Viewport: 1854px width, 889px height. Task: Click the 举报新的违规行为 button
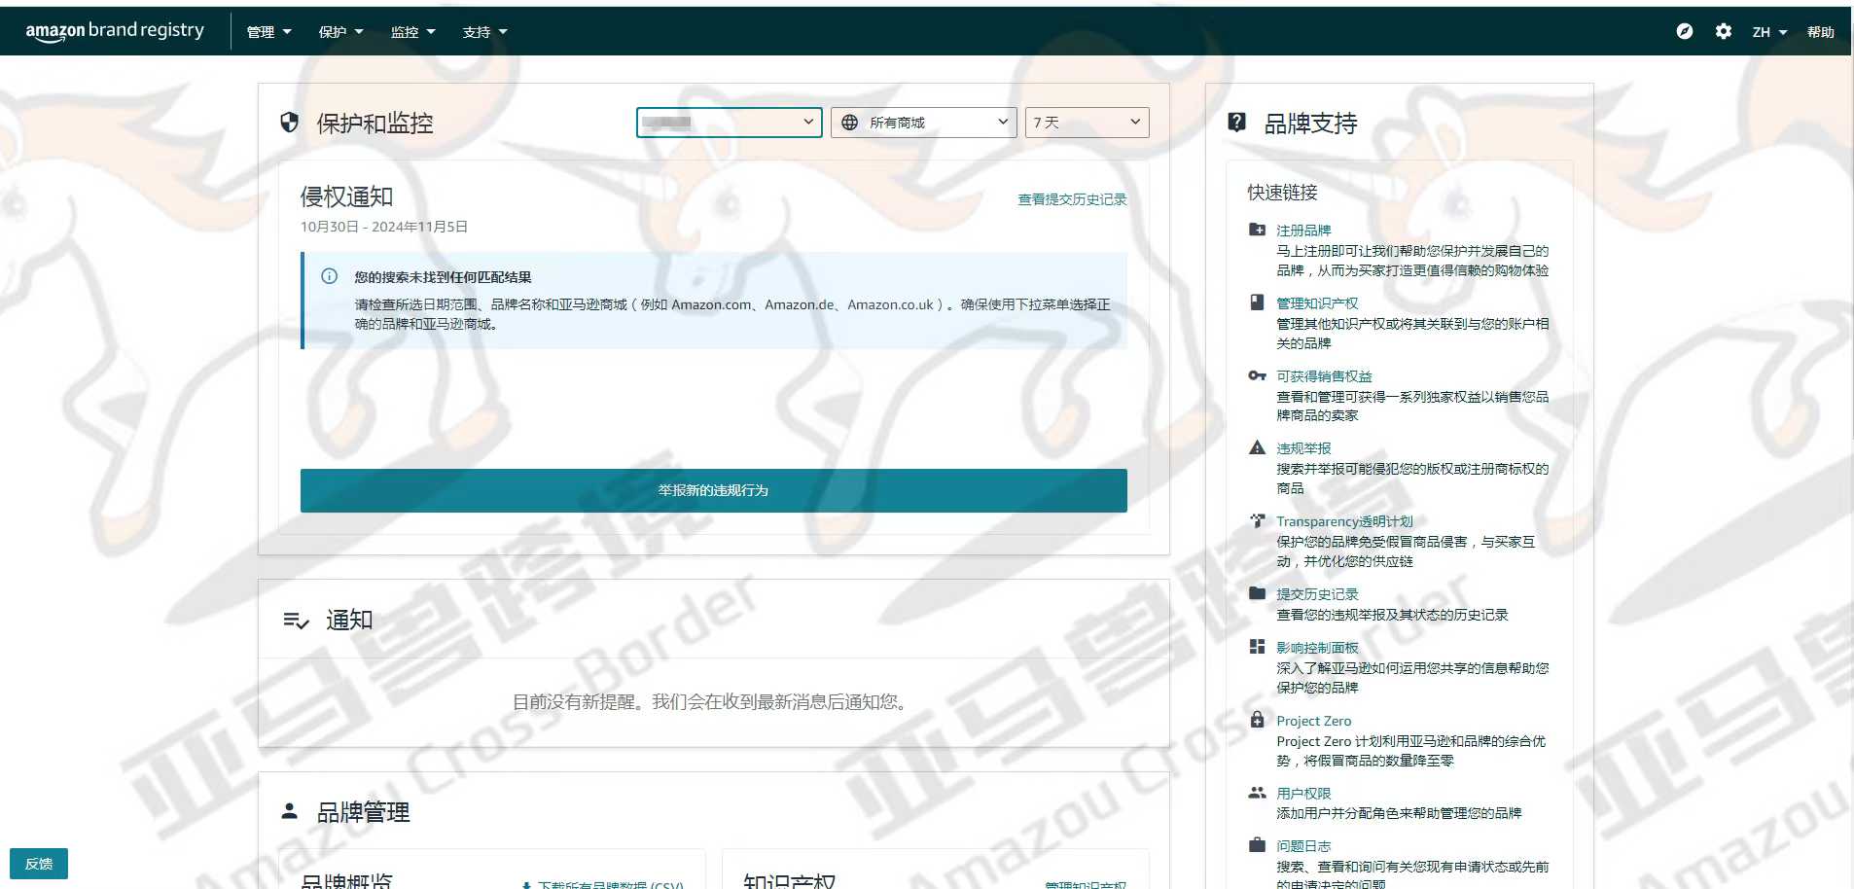tap(714, 490)
